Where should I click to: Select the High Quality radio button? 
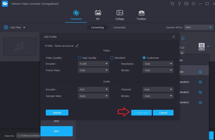80,58
